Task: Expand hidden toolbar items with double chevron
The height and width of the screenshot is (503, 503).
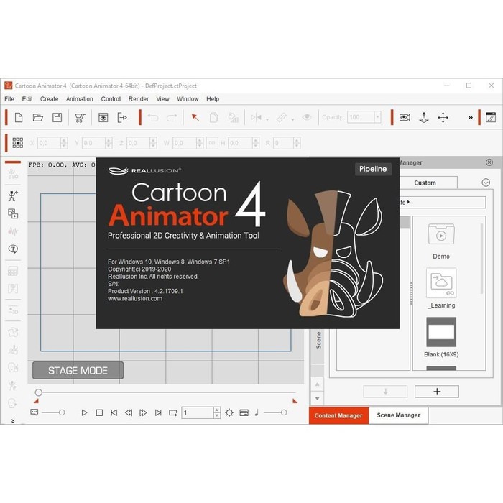Action: click(470, 118)
